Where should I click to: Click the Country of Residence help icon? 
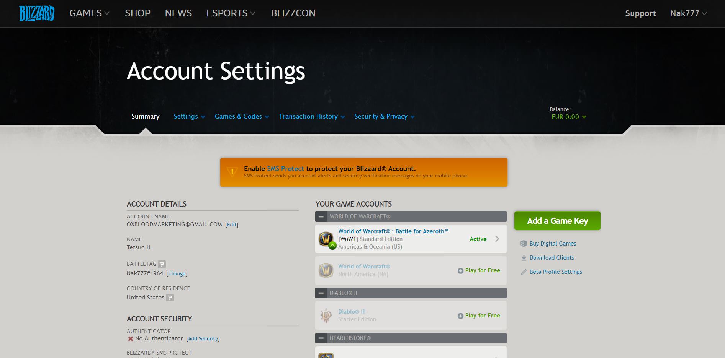point(170,298)
